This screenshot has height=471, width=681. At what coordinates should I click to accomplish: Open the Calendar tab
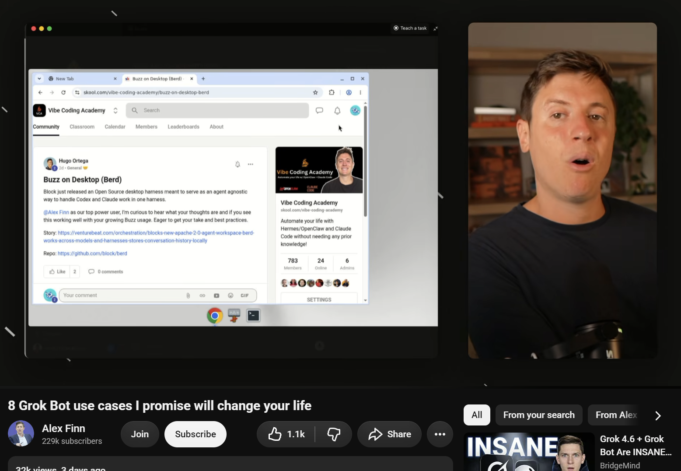[x=115, y=127]
